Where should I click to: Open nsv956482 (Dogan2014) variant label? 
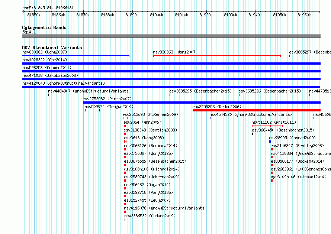[147, 185]
